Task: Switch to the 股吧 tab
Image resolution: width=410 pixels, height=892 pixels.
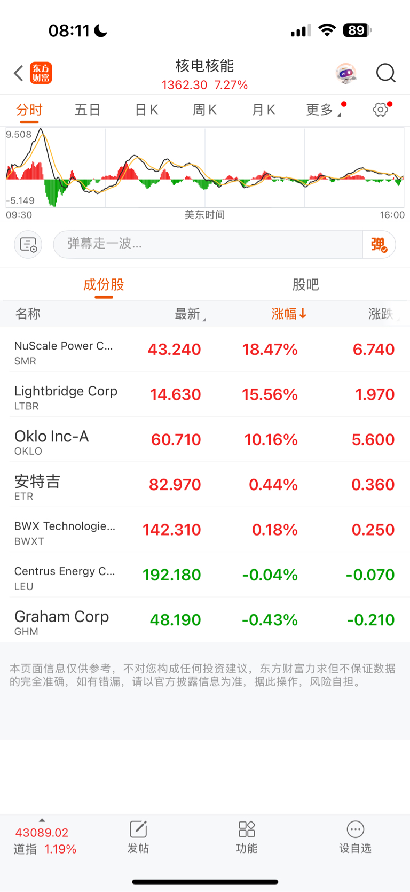Action: click(306, 284)
